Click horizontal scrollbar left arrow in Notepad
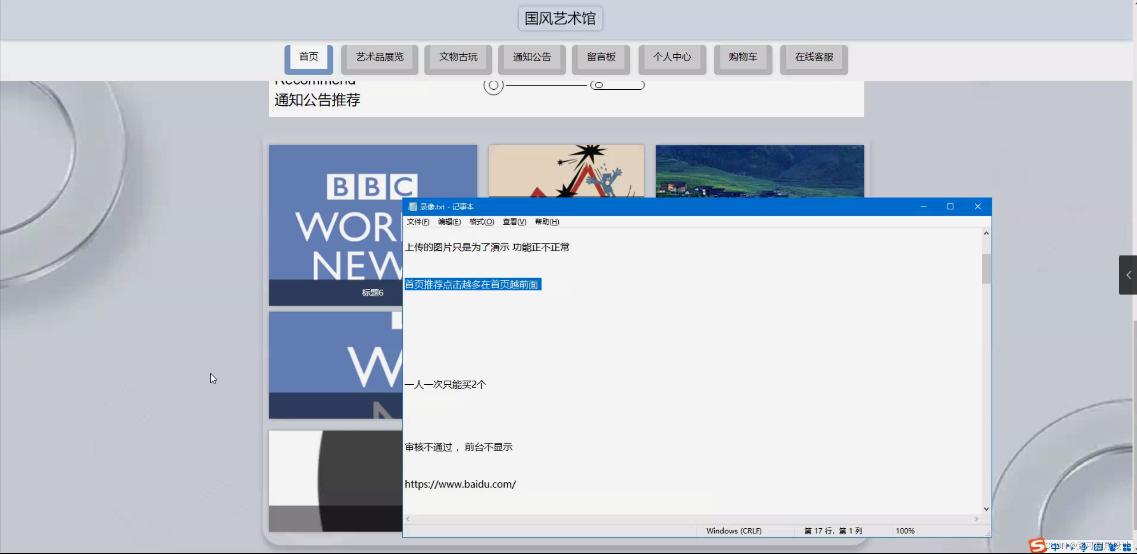 [x=408, y=519]
